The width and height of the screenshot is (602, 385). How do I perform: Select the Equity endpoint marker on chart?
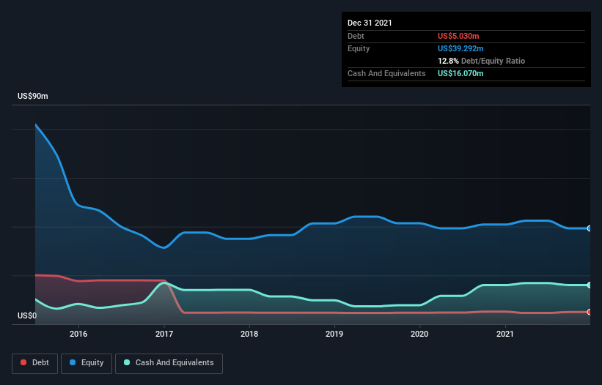click(590, 228)
